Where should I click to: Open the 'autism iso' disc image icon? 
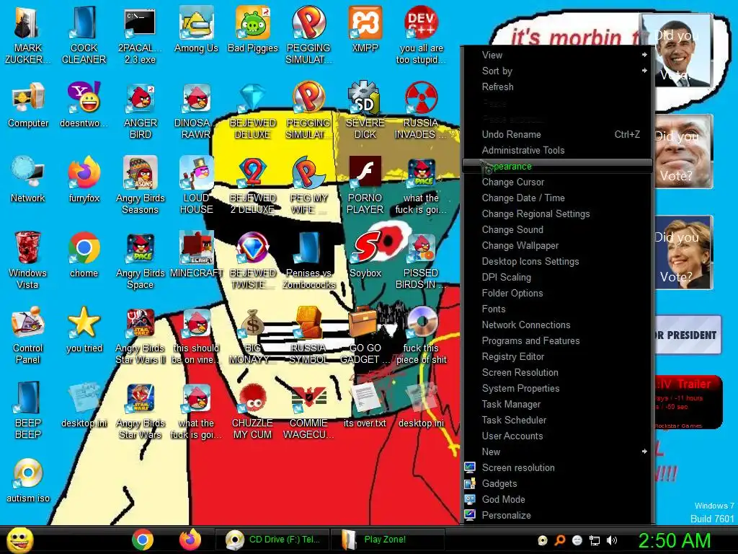(28, 480)
